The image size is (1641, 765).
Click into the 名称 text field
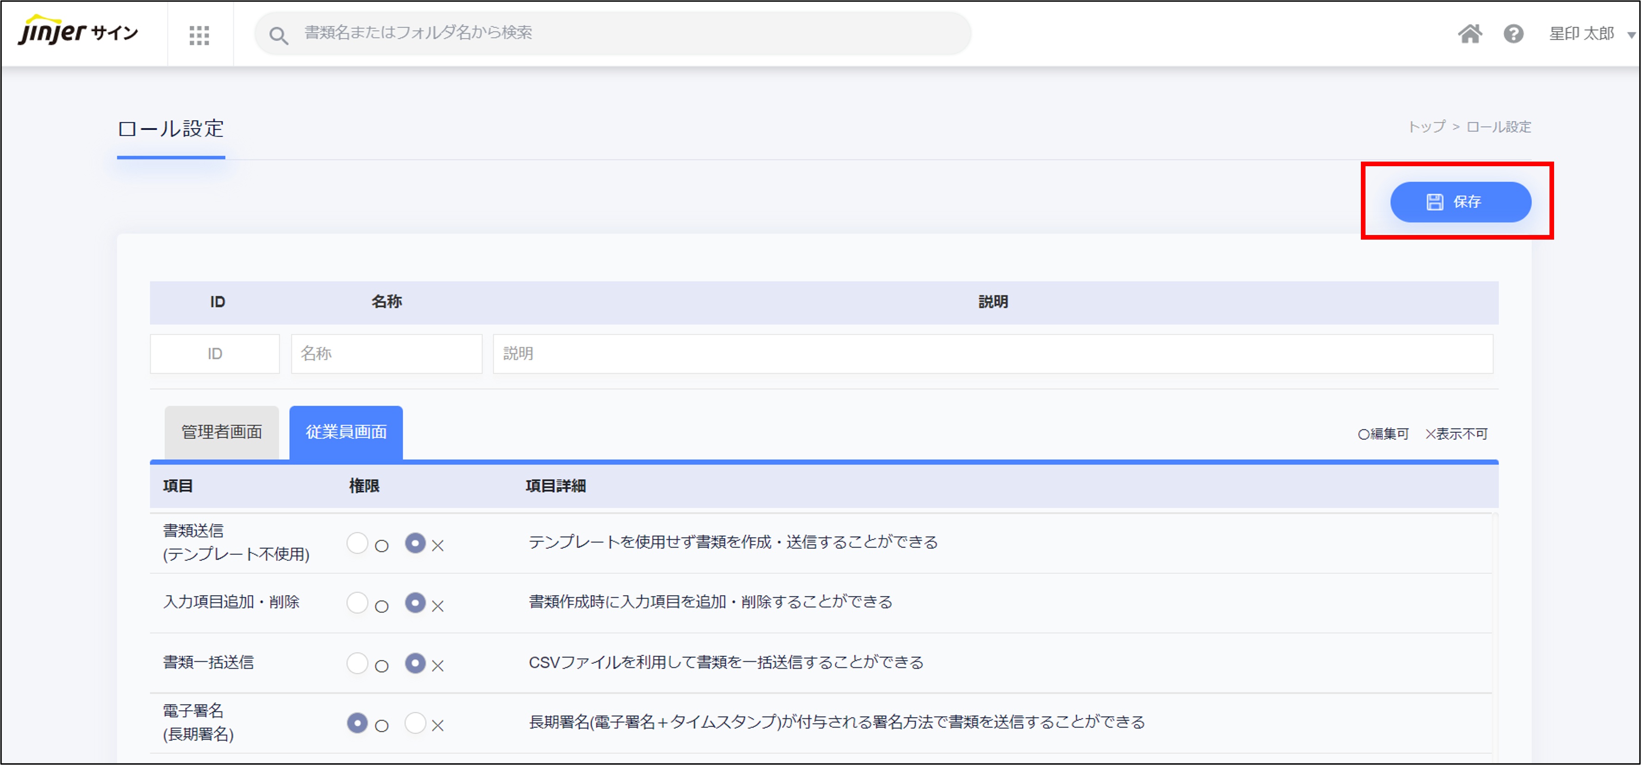coord(386,354)
